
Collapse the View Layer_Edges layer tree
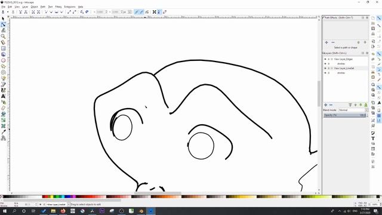pyautogui.click(x=332, y=59)
